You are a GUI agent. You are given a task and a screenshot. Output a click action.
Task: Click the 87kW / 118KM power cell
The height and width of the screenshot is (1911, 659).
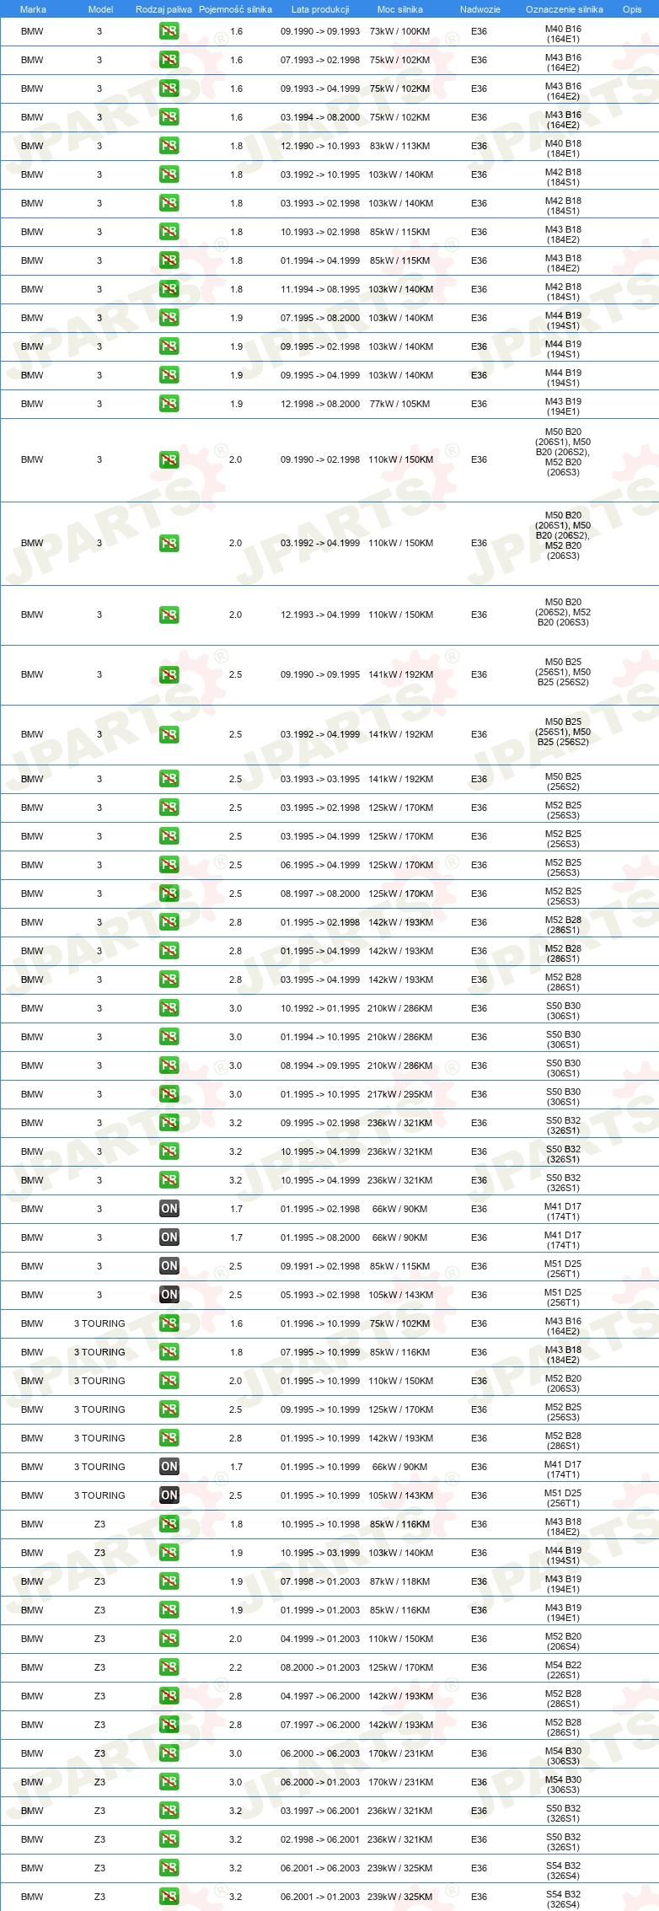click(399, 1581)
